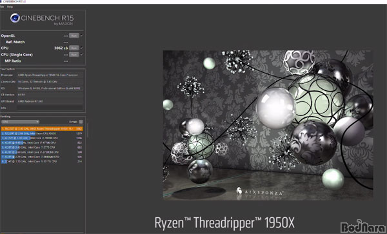Open the CPU ranking type dropdown
Screen dimensions: 387x234
(20, 122)
